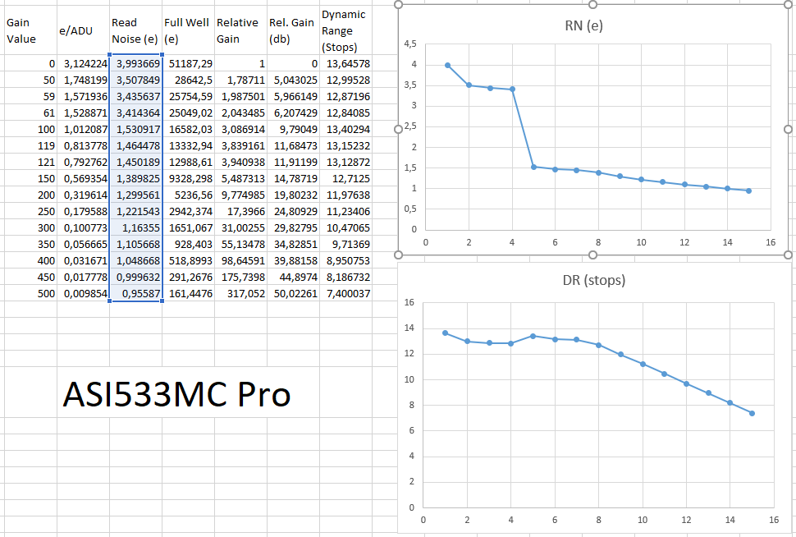This screenshot has height=537, width=796.
Task: Click the top-left resize handle of RN chart
Action: (399, 5)
